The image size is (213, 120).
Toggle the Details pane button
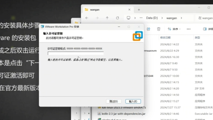point(208,29)
